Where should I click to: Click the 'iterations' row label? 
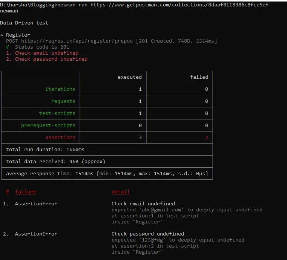point(60,89)
